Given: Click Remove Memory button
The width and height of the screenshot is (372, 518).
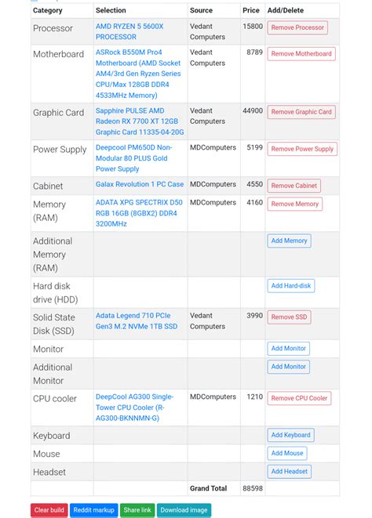Looking at the screenshot, I should click(x=294, y=205).
